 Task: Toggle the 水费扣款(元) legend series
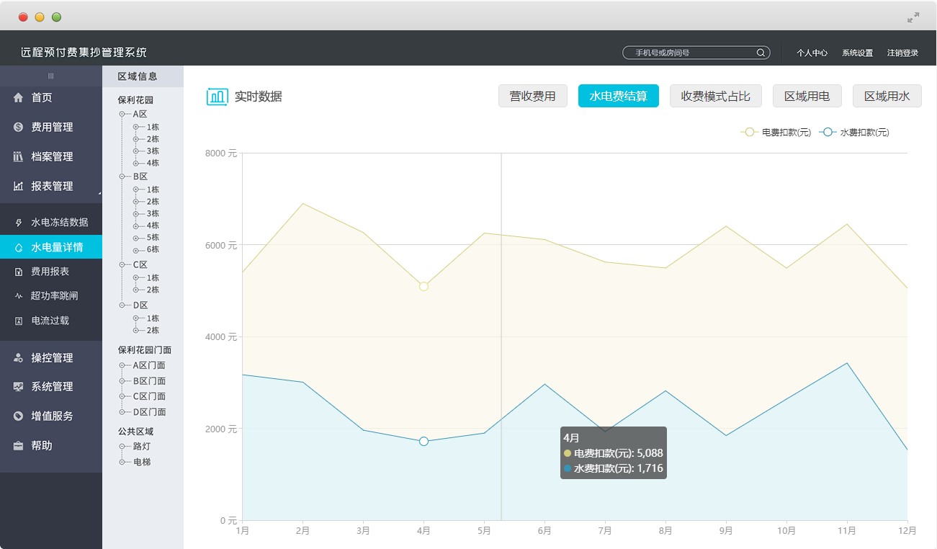pyautogui.click(x=854, y=133)
